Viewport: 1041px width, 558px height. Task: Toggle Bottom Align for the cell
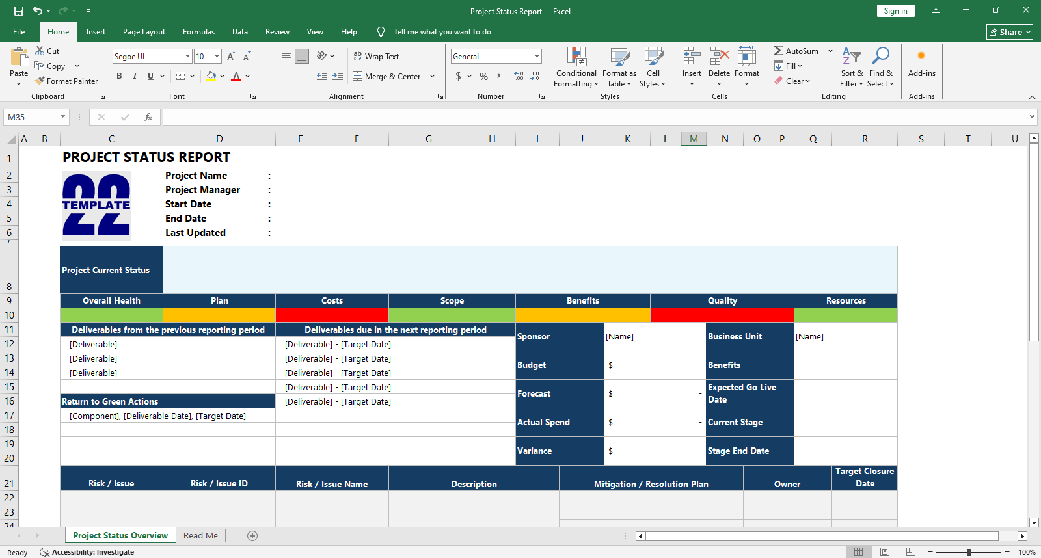tap(302, 57)
